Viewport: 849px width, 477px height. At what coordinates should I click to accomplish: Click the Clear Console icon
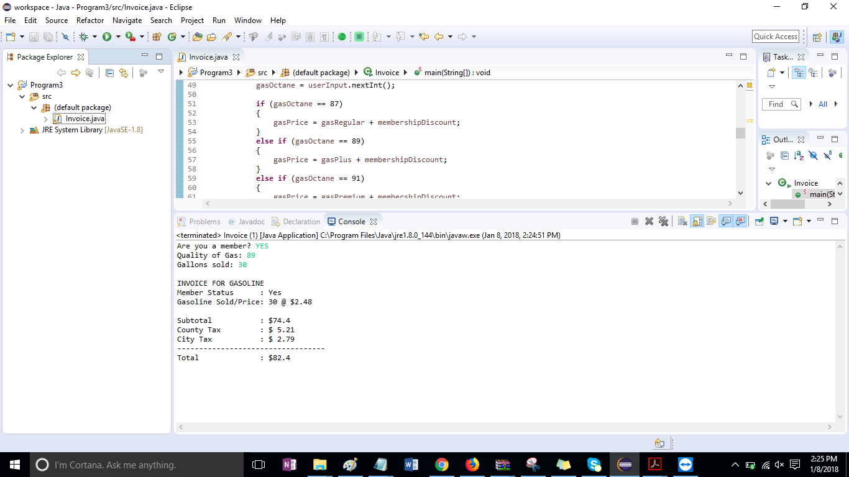[x=682, y=221]
